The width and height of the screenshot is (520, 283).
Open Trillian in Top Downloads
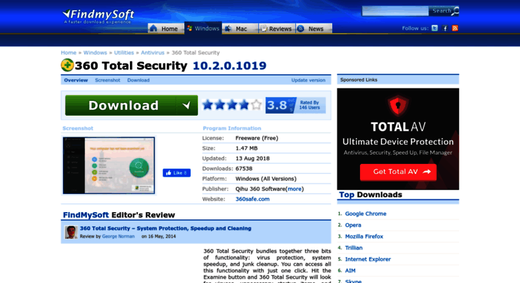pyautogui.click(x=353, y=248)
